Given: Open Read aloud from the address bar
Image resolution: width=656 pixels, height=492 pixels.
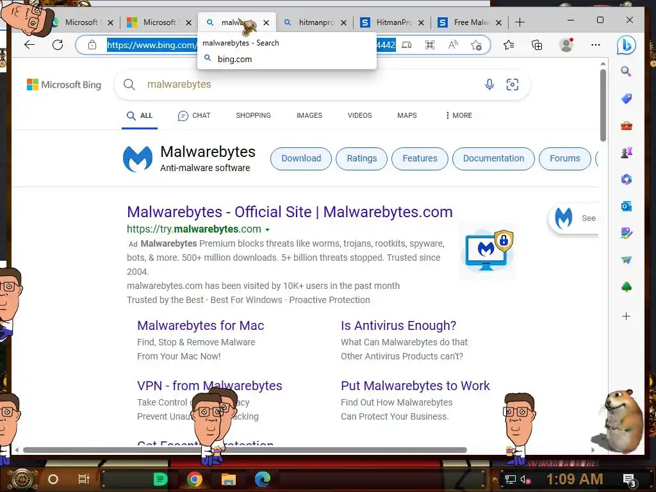Looking at the screenshot, I should [453, 45].
